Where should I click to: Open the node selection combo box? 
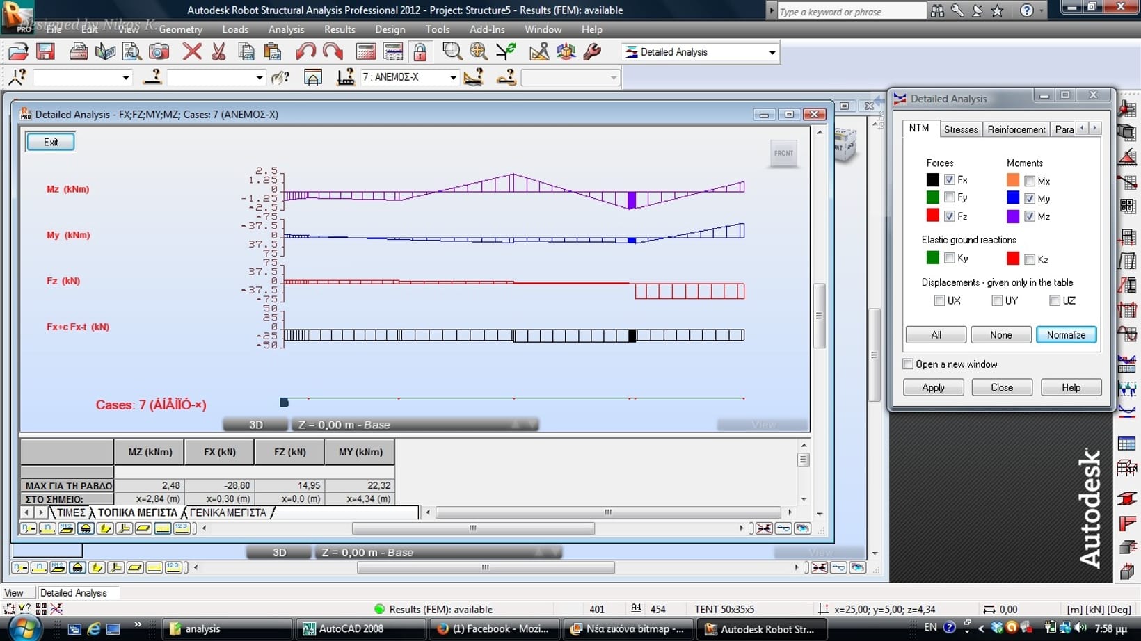(x=82, y=77)
